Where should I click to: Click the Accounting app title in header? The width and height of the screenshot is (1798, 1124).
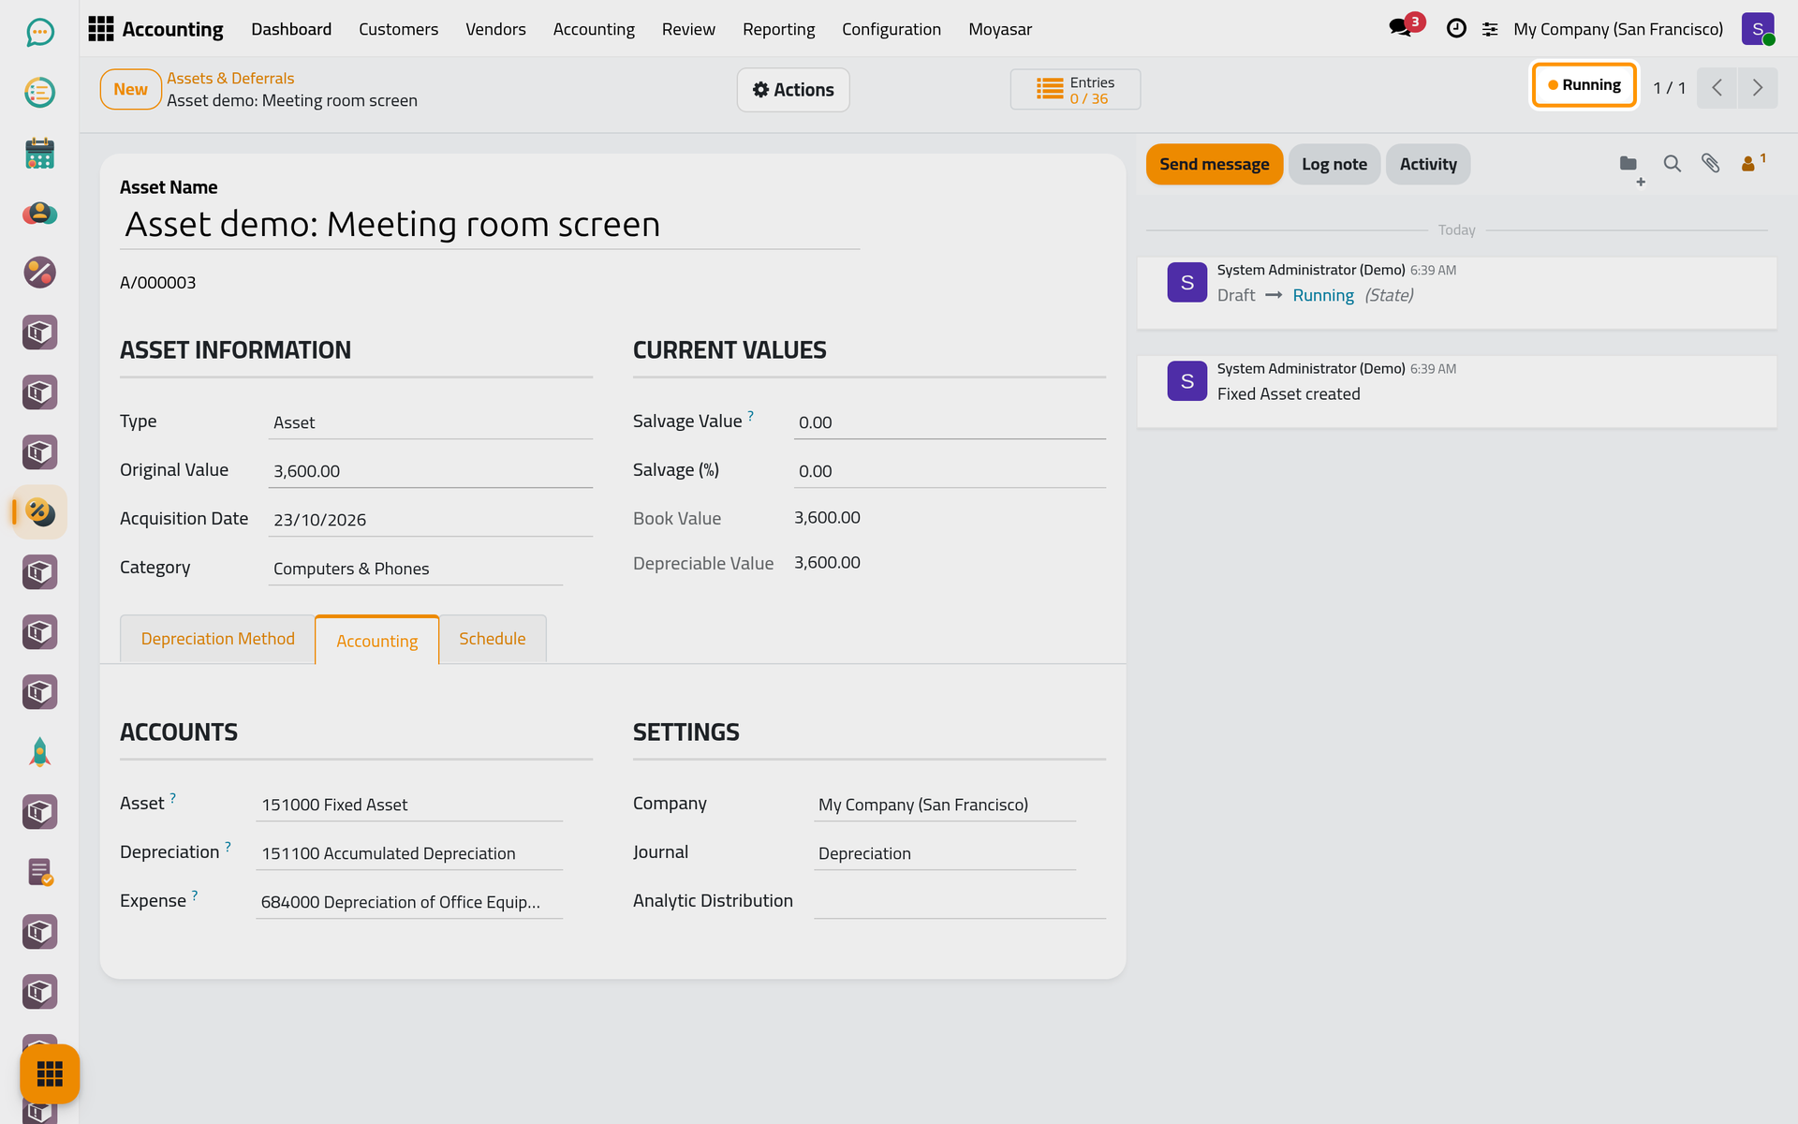click(x=172, y=29)
